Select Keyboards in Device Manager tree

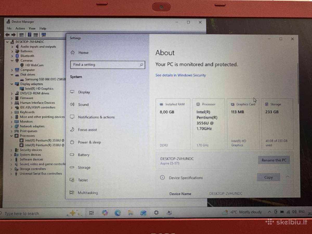pos(27,112)
